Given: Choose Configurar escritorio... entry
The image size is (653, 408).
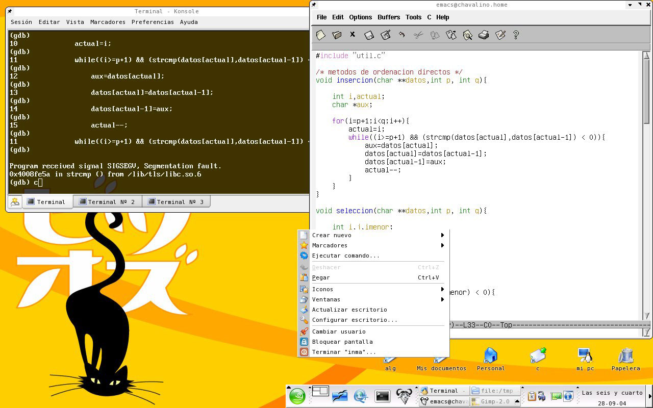Looking at the screenshot, I should pyautogui.click(x=373, y=320).
